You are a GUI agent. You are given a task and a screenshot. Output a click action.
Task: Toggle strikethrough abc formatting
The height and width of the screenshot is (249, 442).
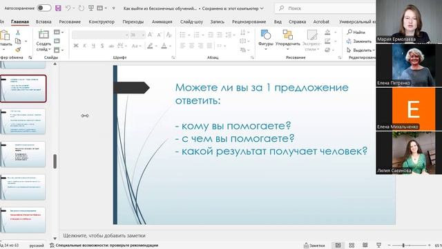pyautogui.click(x=111, y=46)
